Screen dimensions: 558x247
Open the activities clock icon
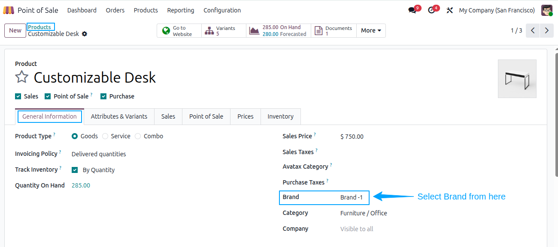coord(431,10)
